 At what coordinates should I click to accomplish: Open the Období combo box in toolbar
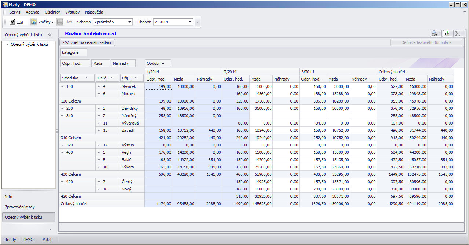(190, 22)
